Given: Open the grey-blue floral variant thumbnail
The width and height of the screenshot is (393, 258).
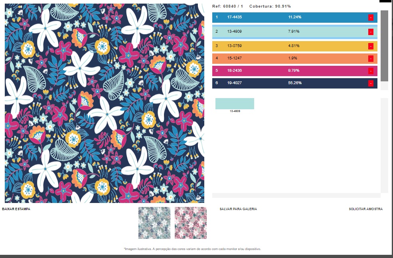Looking at the screenshot, I should coord(154,223).
